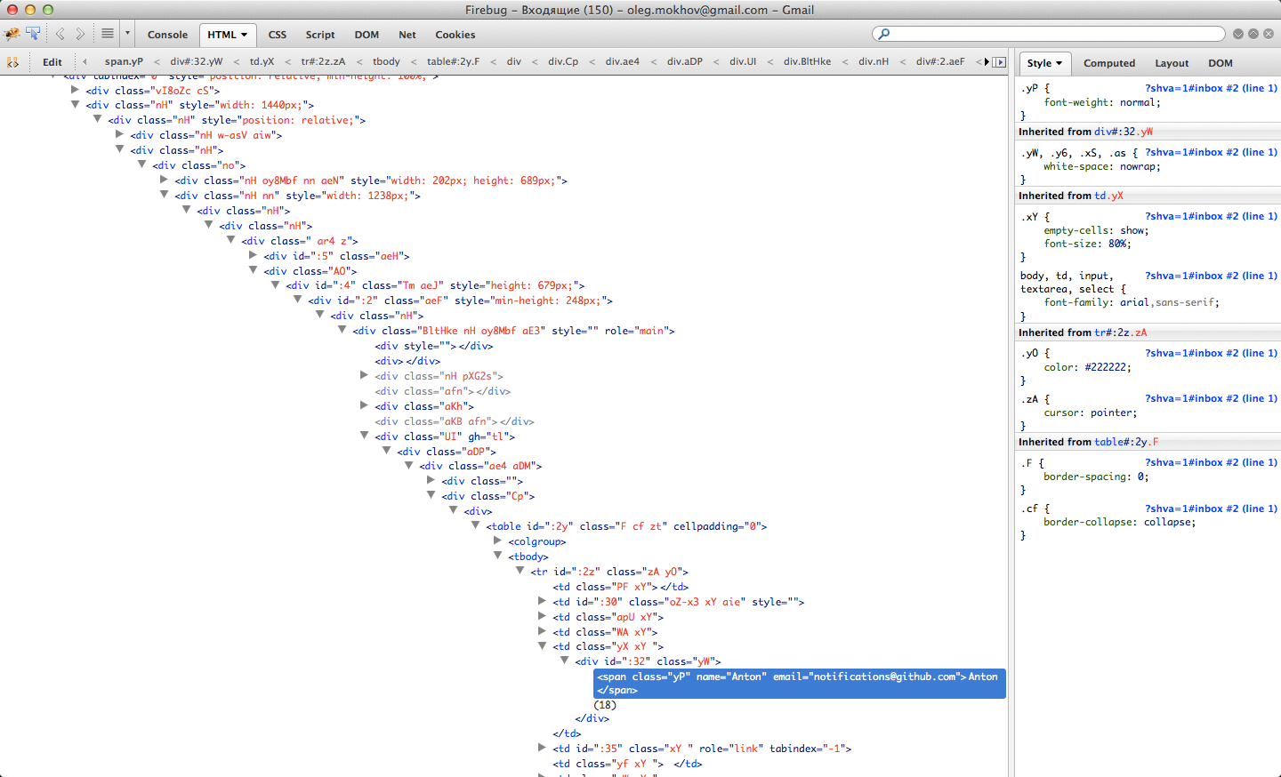Screen dimensions: 1281x777
Task: Switch to the Layout side tab
Action: tap(1172, 63)
